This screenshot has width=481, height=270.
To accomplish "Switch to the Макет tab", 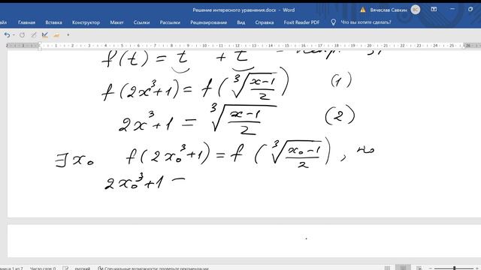I will (x=117, y=22).
